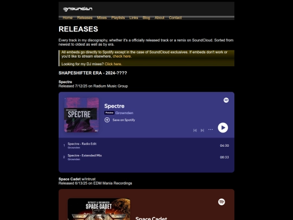Image resolution: width=293 pixels, height=220 pixels.
Task: Click the Spotify logo in the Space Cadet embed
Action: click(x=221, y=202)
